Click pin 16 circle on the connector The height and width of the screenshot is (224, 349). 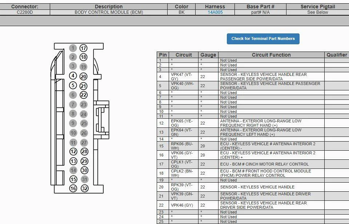[x=73, y=188]
